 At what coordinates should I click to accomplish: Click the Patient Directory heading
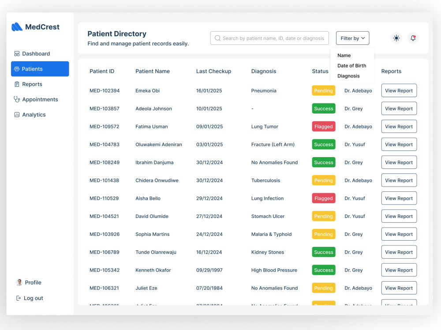tap(117, 34)
